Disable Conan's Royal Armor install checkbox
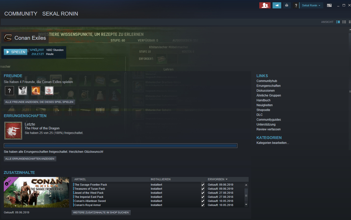The height and width of the screenshot is (220, 351). click(x=203, y=205)
